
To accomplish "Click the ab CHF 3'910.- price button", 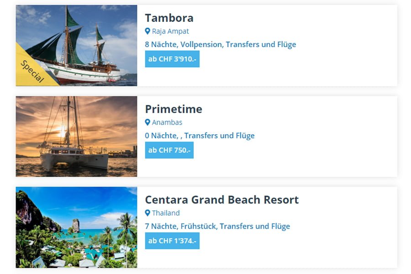I will [x=172, y=59].
